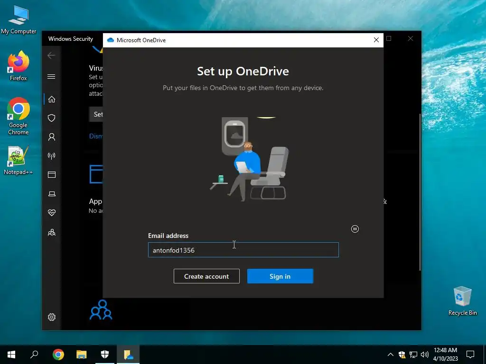Switch to Windows Security taskbar button
The height and width of the screenshot is (364, 486).
105,355
